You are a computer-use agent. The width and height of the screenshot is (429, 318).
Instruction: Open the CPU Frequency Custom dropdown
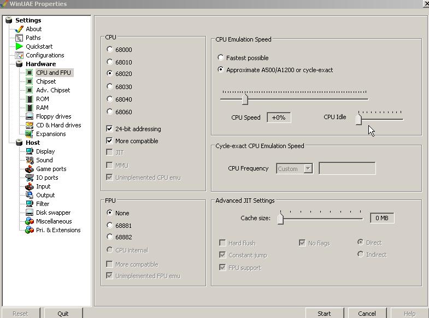[308, 168]
